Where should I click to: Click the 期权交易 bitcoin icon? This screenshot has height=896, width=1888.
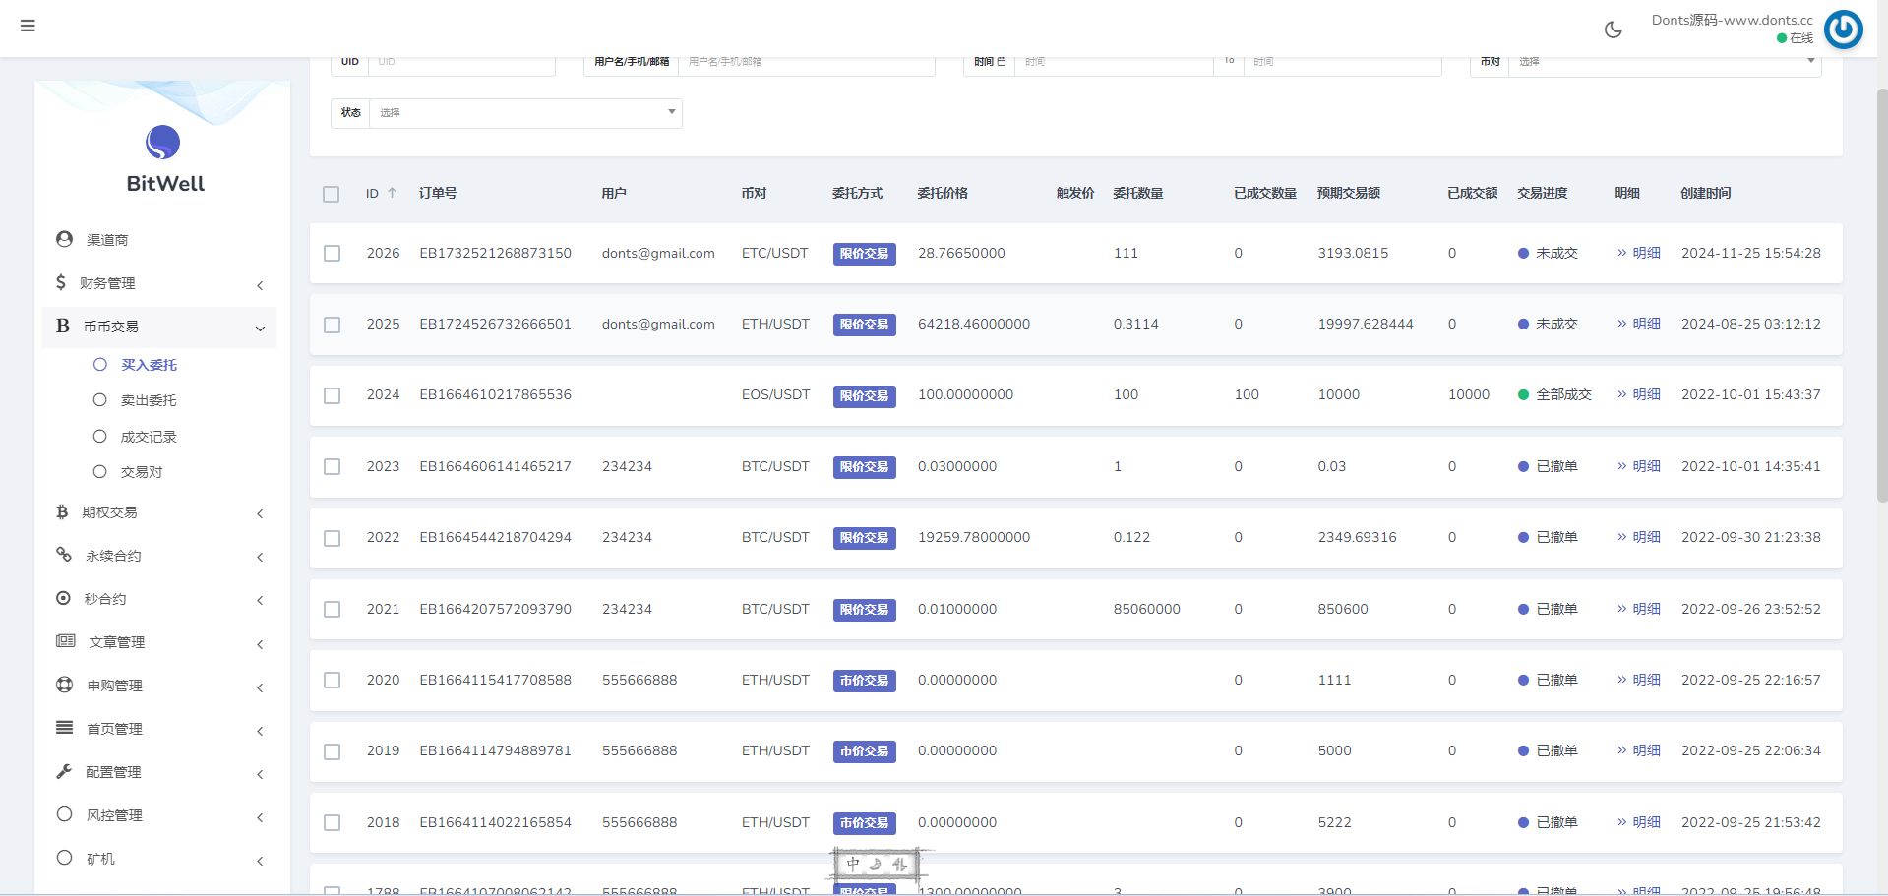(62, 511)
